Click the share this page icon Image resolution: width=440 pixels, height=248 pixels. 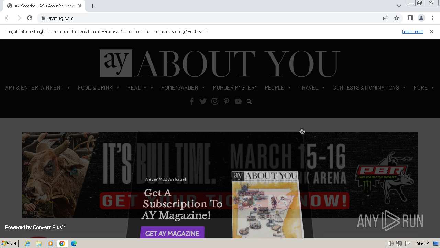coord(386,18)
